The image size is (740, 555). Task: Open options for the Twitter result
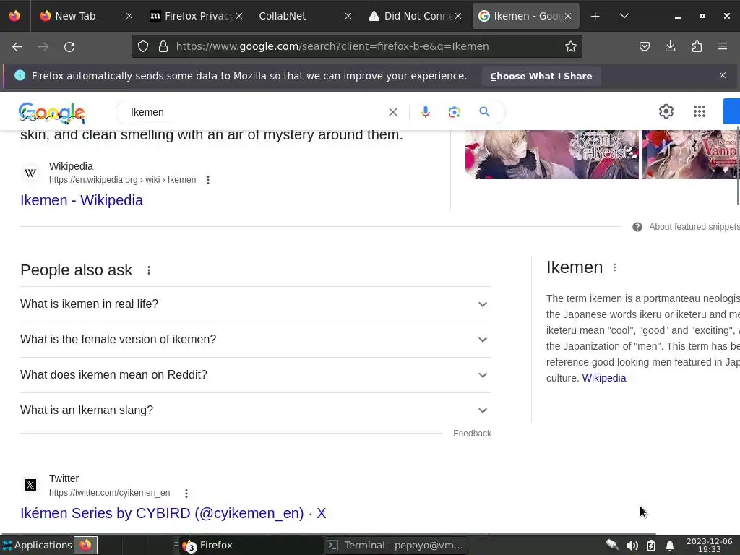pos(186,493)
